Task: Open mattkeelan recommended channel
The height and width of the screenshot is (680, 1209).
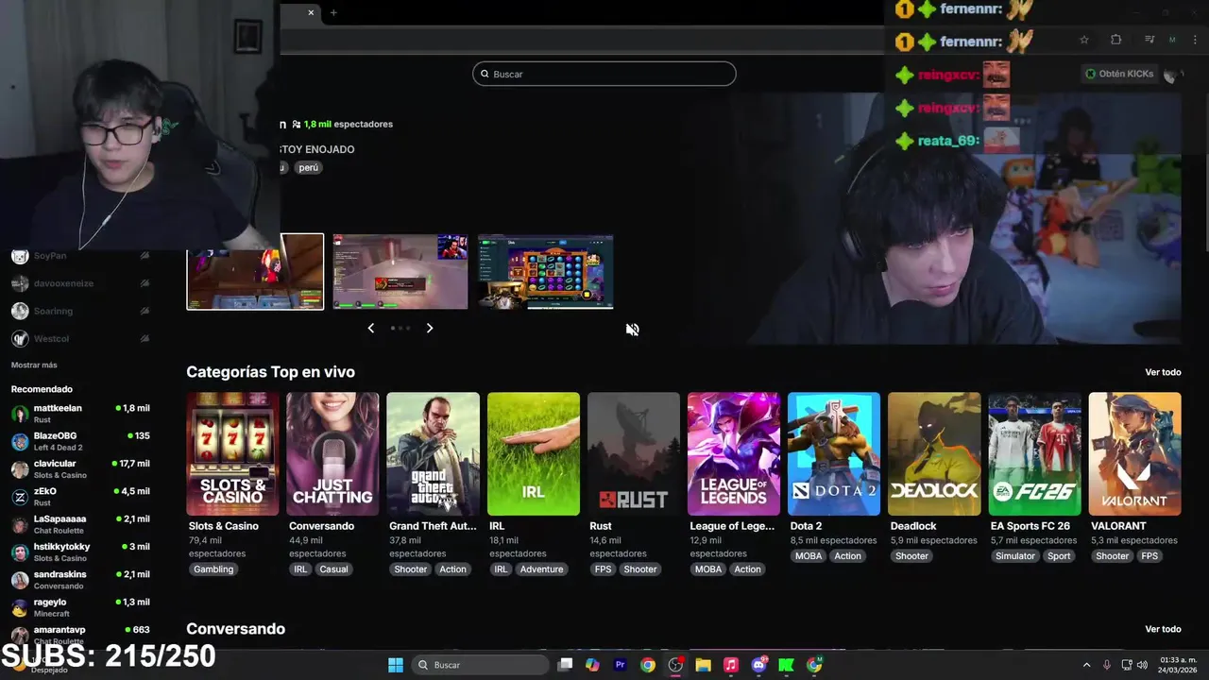Action: (x=80, y=414)
